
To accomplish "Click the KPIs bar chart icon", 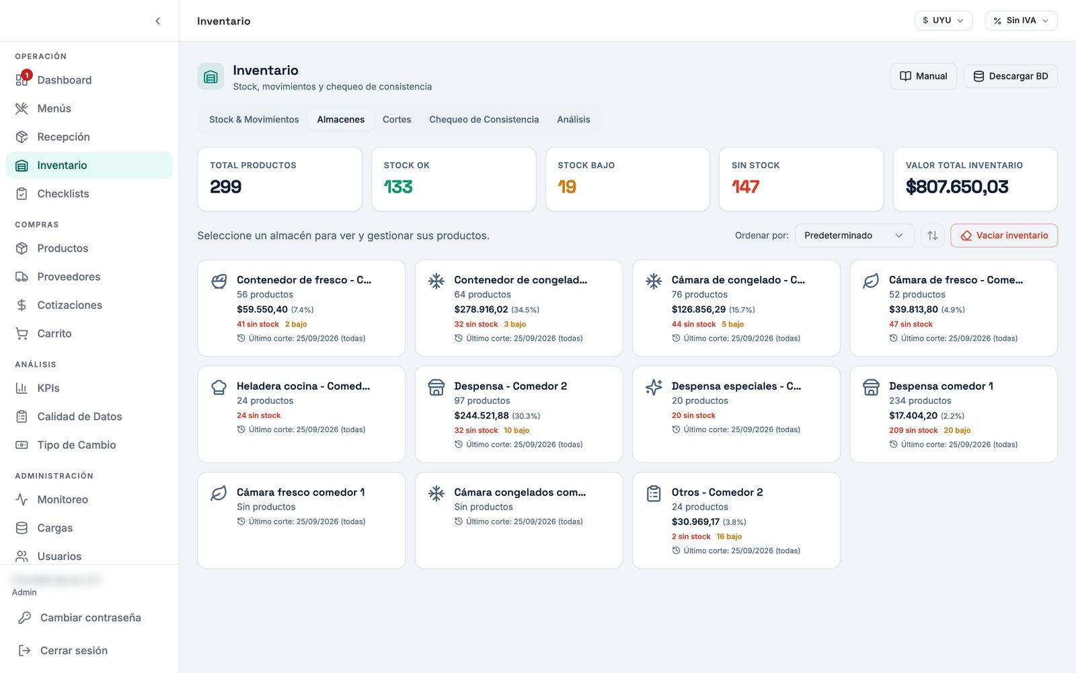I will (x=22, y=388).
